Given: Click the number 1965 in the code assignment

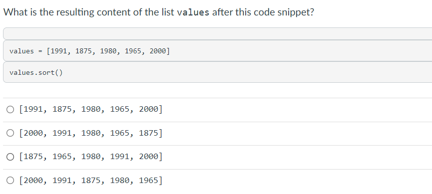Looking at the screenshot, I should click(x=133, y=51).
